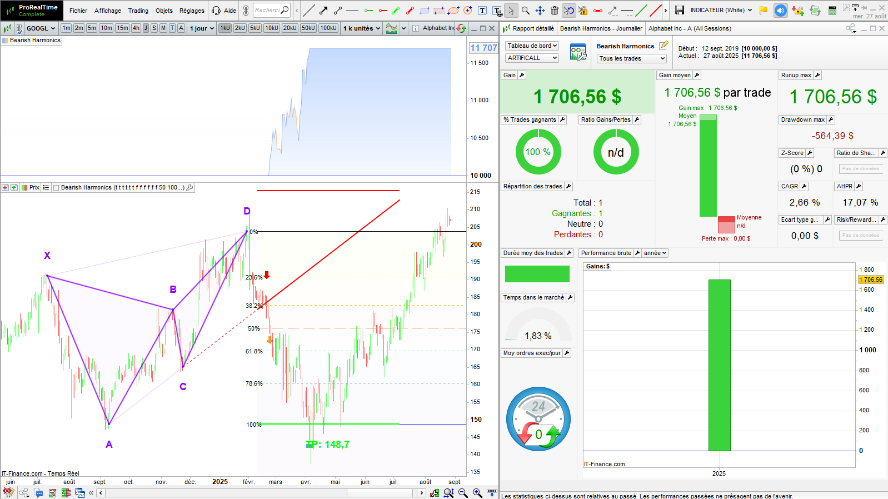Screen dimensions: 888x499
Task: Open the Tous les trades filter dropdown
Action: 631,58
